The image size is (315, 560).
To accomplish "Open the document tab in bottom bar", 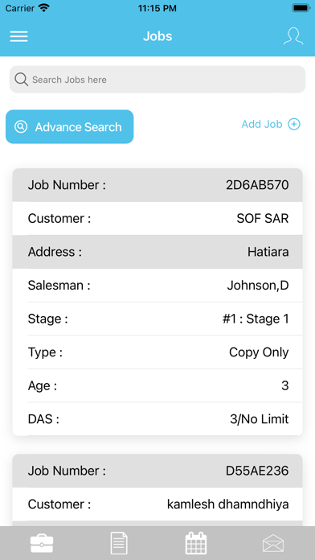I will pos(119,543).
